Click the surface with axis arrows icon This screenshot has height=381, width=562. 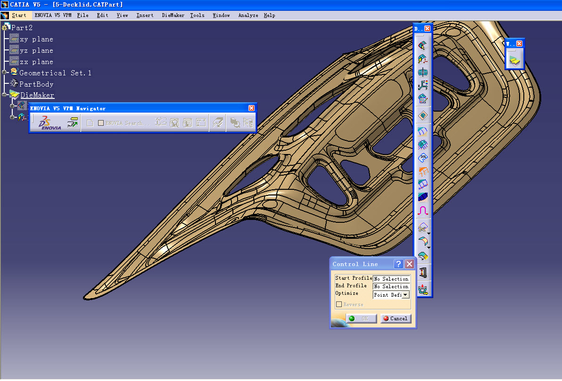pos(423,59)
